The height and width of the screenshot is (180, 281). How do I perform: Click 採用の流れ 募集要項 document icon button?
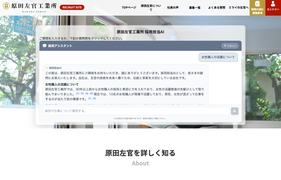257,8
